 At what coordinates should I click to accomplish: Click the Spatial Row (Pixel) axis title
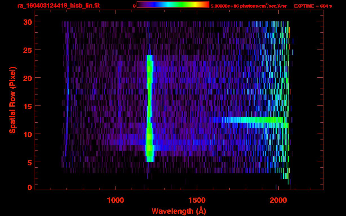(12, 100)
